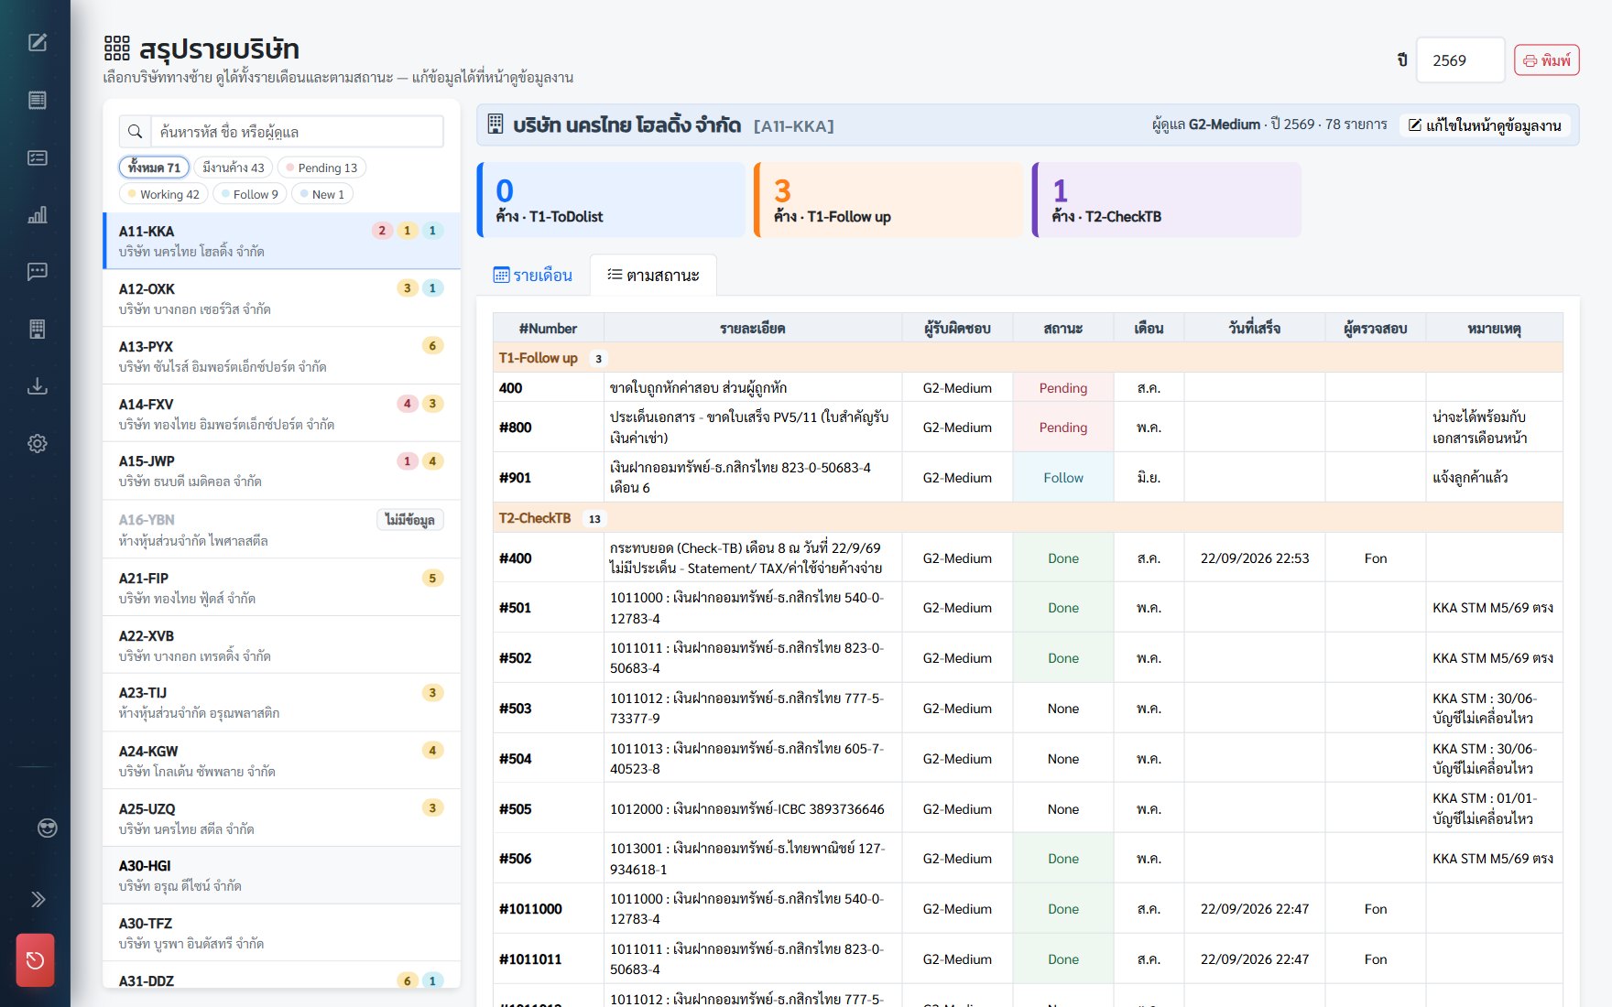The height and width of the screenshot is (1007, 1612).
Task: Collapse the T1-Follow up group header
Action: pyautogui.click(x=1028, y=358)
